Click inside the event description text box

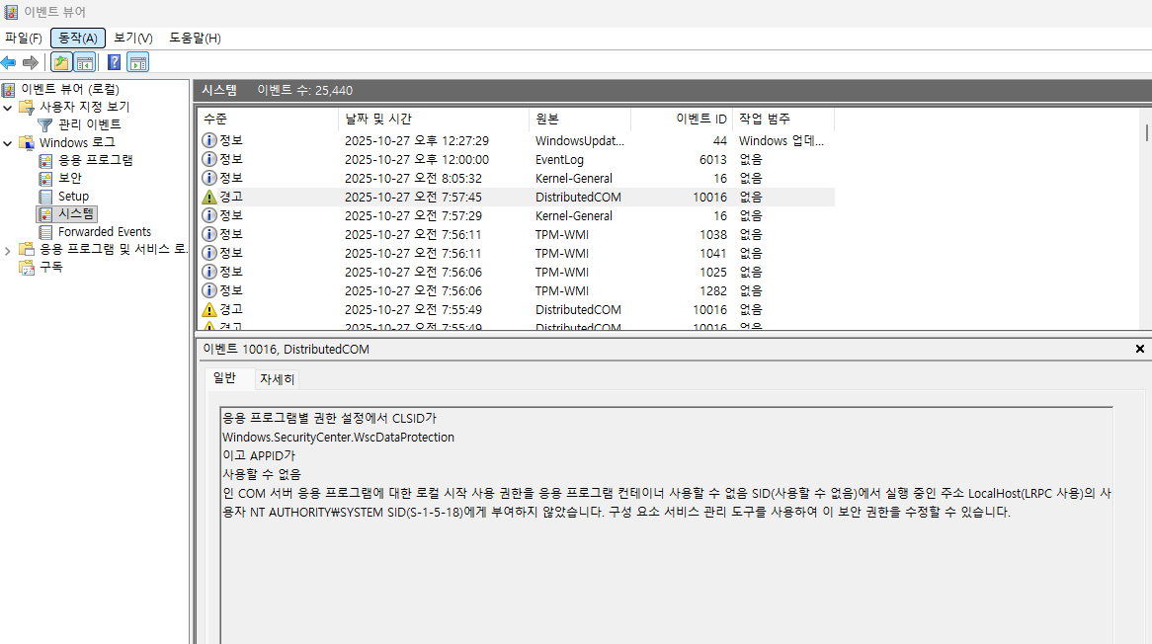(666, 525)
